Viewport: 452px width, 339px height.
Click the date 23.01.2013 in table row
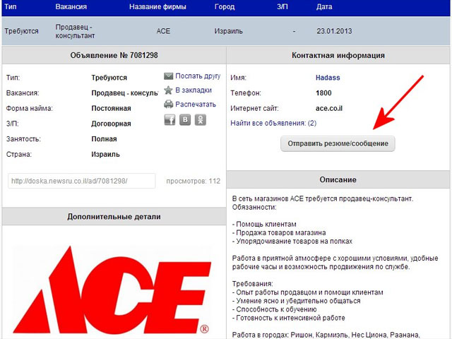tap(334, 31)
